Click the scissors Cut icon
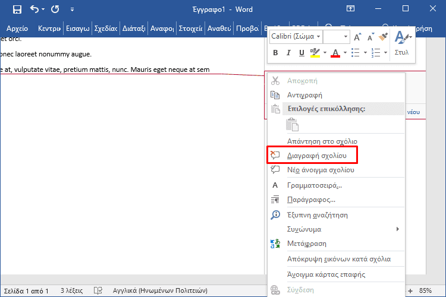The width and height of the screenshot is (446, 297). click(x=275, y=81)
